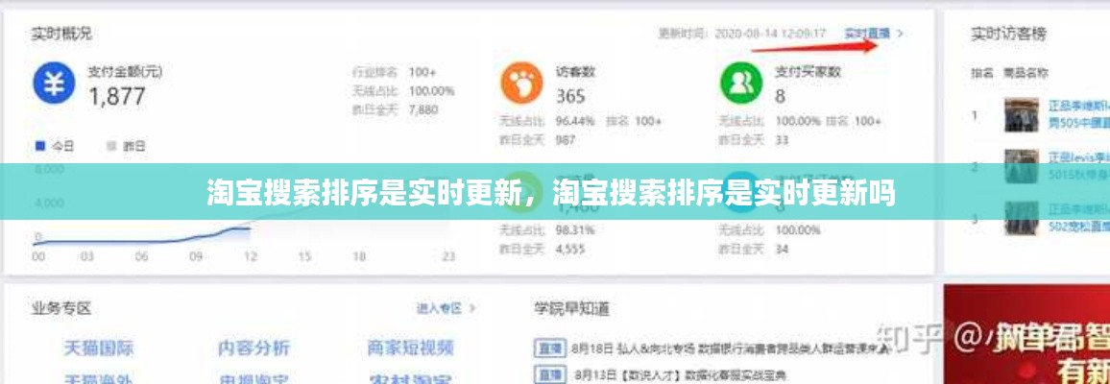Toggle the 昨日 gray legend marker
The width and height of the screenshot is (1110, 384).
[112, 146]
